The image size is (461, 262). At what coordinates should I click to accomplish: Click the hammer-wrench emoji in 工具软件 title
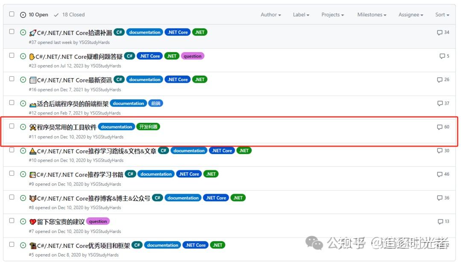32,127
